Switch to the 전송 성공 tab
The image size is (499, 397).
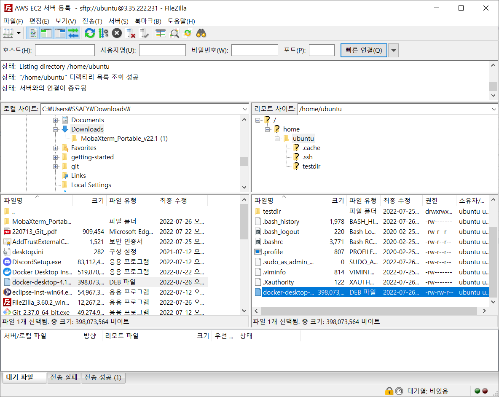click(103, 378)
